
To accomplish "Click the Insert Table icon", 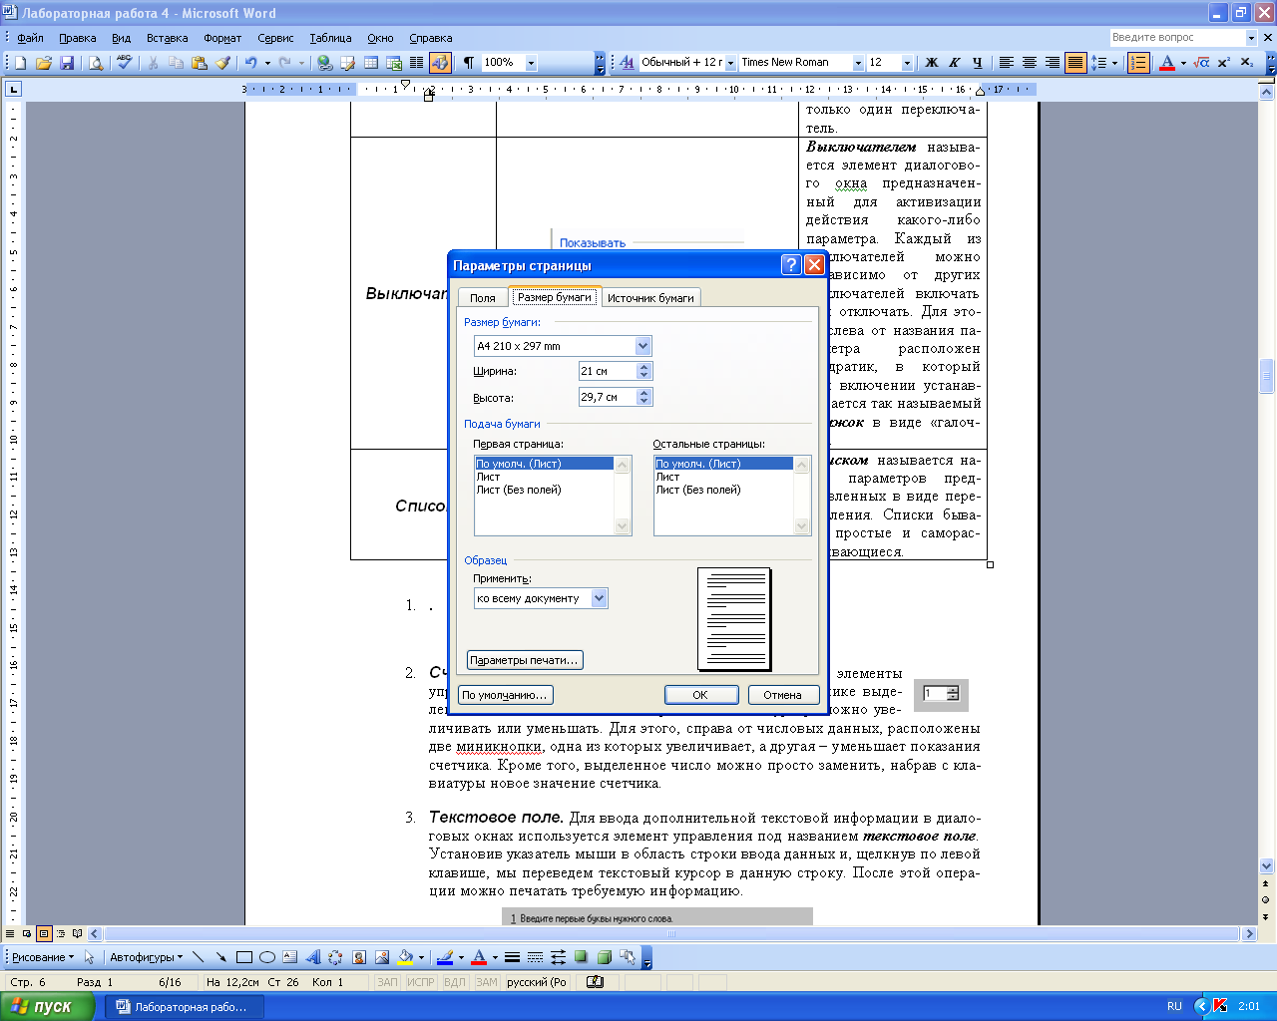I will pos(370,63).
